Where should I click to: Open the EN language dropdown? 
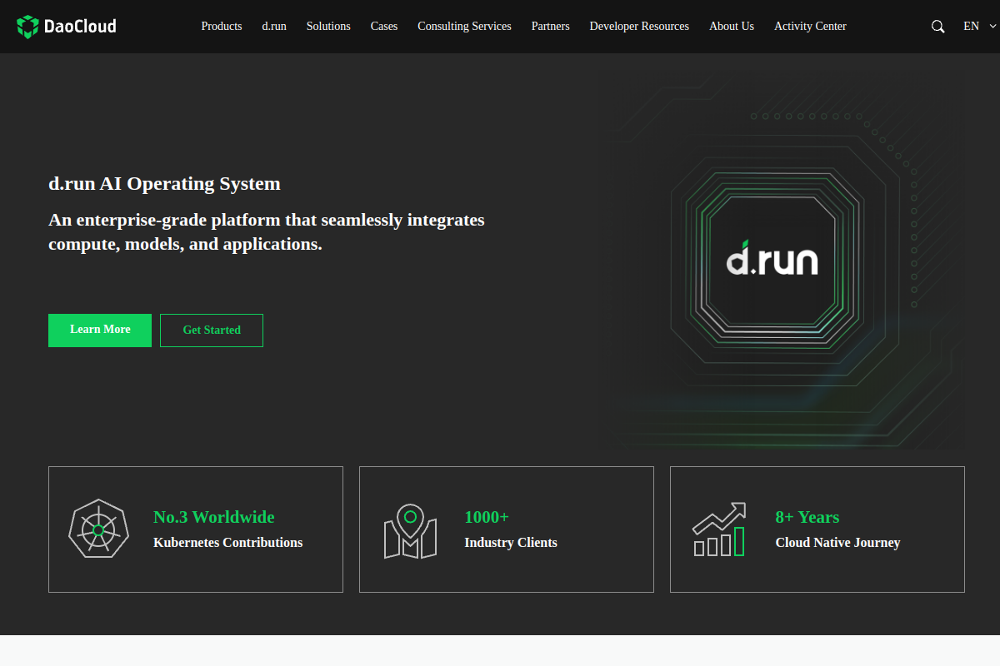[980, 27]
